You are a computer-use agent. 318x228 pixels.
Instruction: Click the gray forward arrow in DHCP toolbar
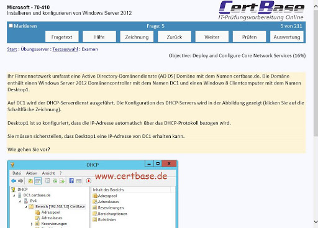(x=20, y=181)
